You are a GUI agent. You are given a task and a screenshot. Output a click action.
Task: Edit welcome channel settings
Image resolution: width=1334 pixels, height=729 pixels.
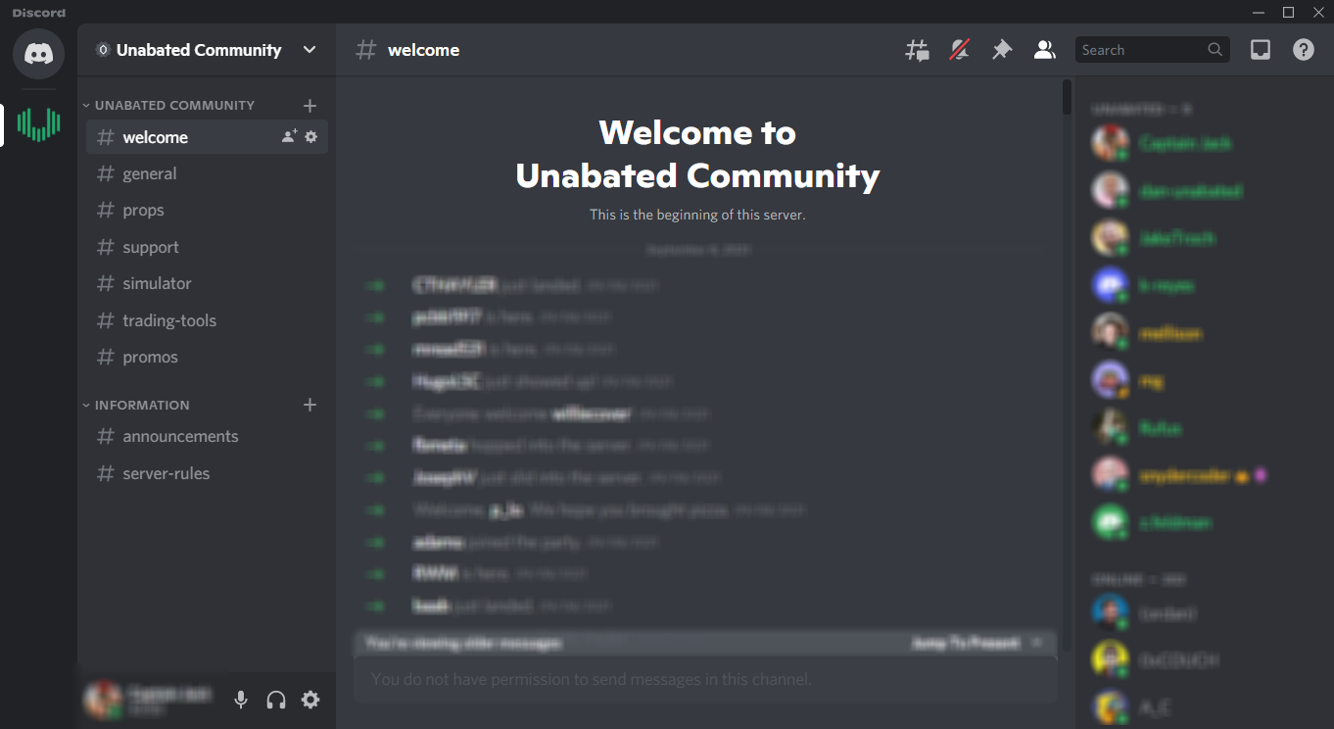[311, 137]
